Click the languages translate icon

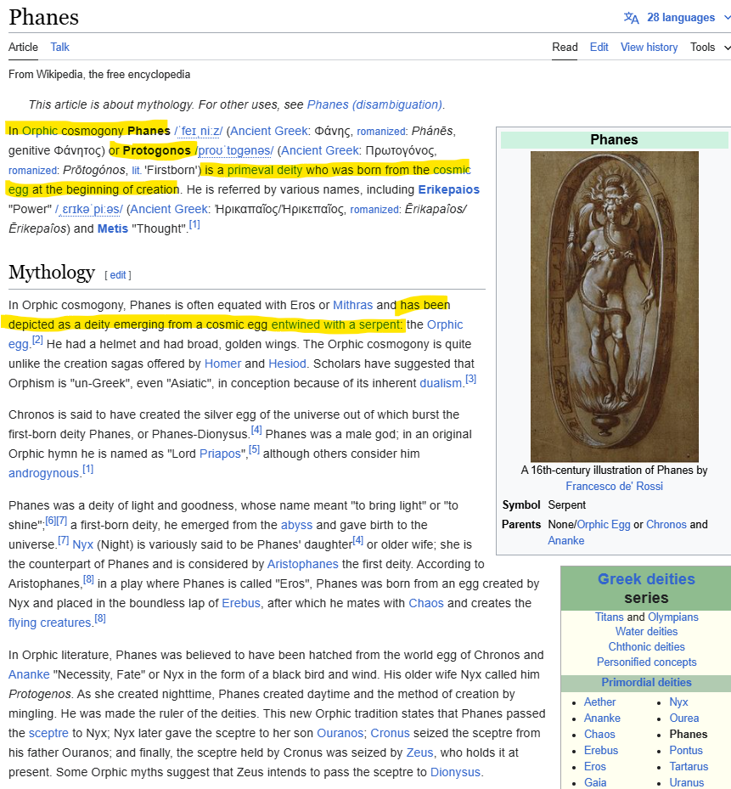click(x=631, y=18)
